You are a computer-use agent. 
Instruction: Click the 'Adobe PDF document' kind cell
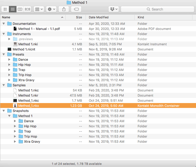click(154, 29)
